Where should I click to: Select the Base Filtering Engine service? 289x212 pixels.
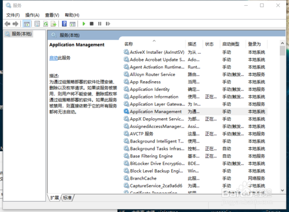point(195,156)
